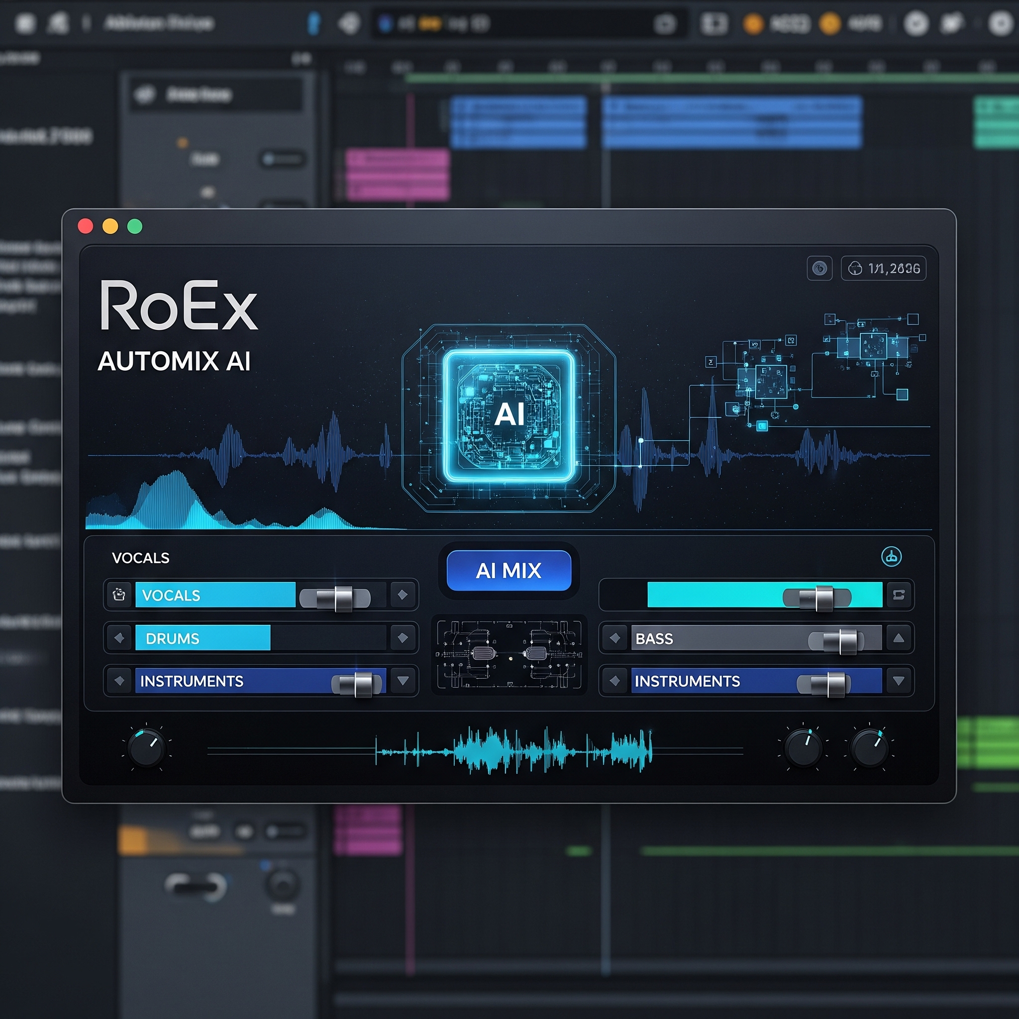Click the VOCALS row fader handle
This screenshot has height=1019, width=1019.
point(343,599)
